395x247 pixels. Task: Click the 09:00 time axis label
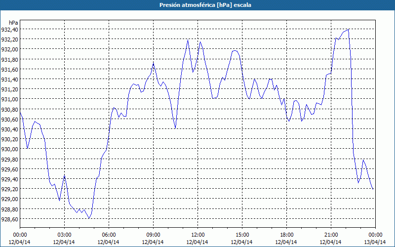point(153,235)
